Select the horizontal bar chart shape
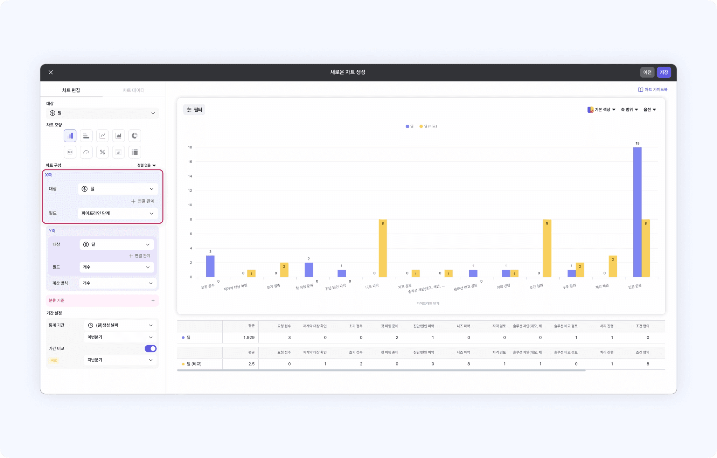Image resolution: width=717 pixels, height=458 pixels. [x=86, y=136]
